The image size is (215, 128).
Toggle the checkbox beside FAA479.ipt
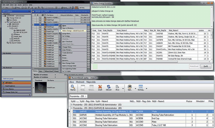(40, 39)
